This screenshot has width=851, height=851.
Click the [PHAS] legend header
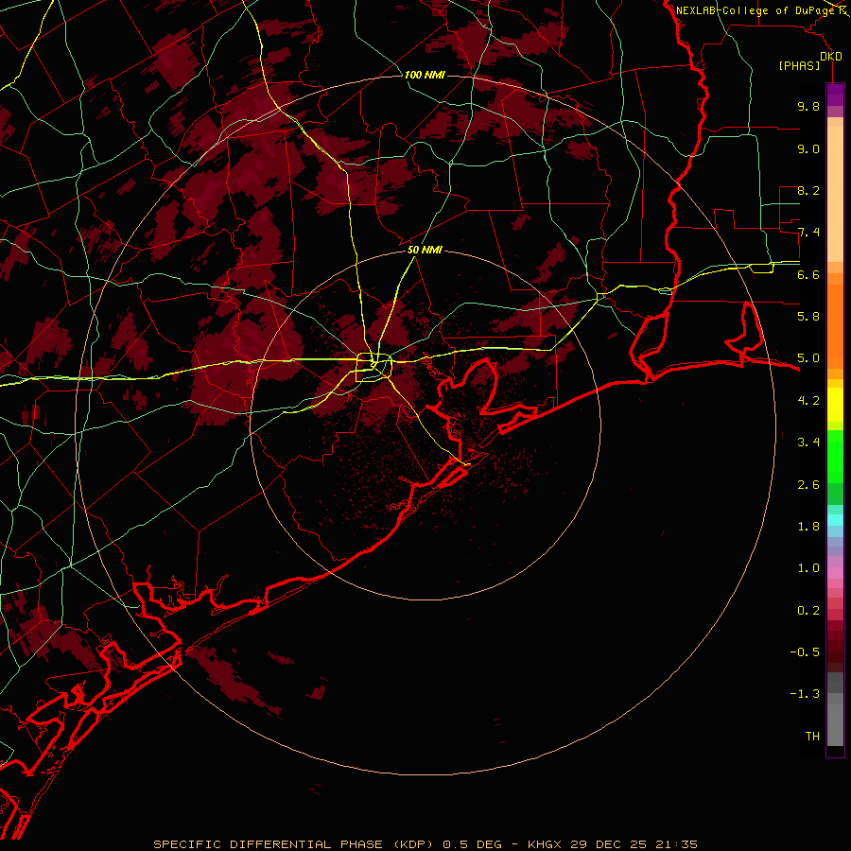[799, 66]
